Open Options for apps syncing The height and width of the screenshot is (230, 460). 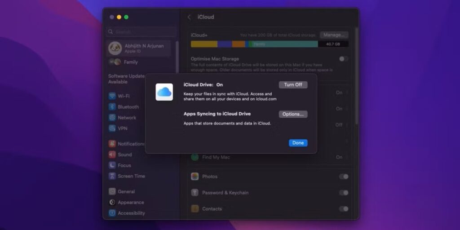(x=293, y=114)
